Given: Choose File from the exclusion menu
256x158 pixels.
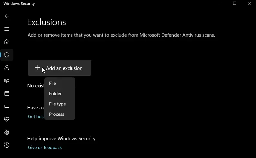Looking at the screenshot, I should coord(53,83).
